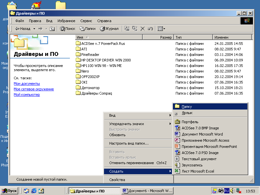
Task: Create new Звукозапись sound file
Action: pyautogui.click(x=210, y=165)
